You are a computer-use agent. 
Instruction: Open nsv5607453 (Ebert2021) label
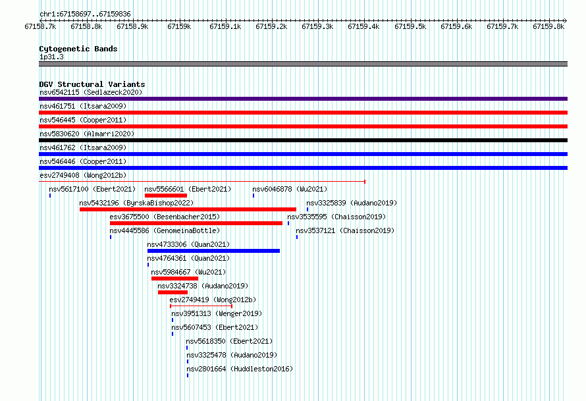(x=215, y=327)
